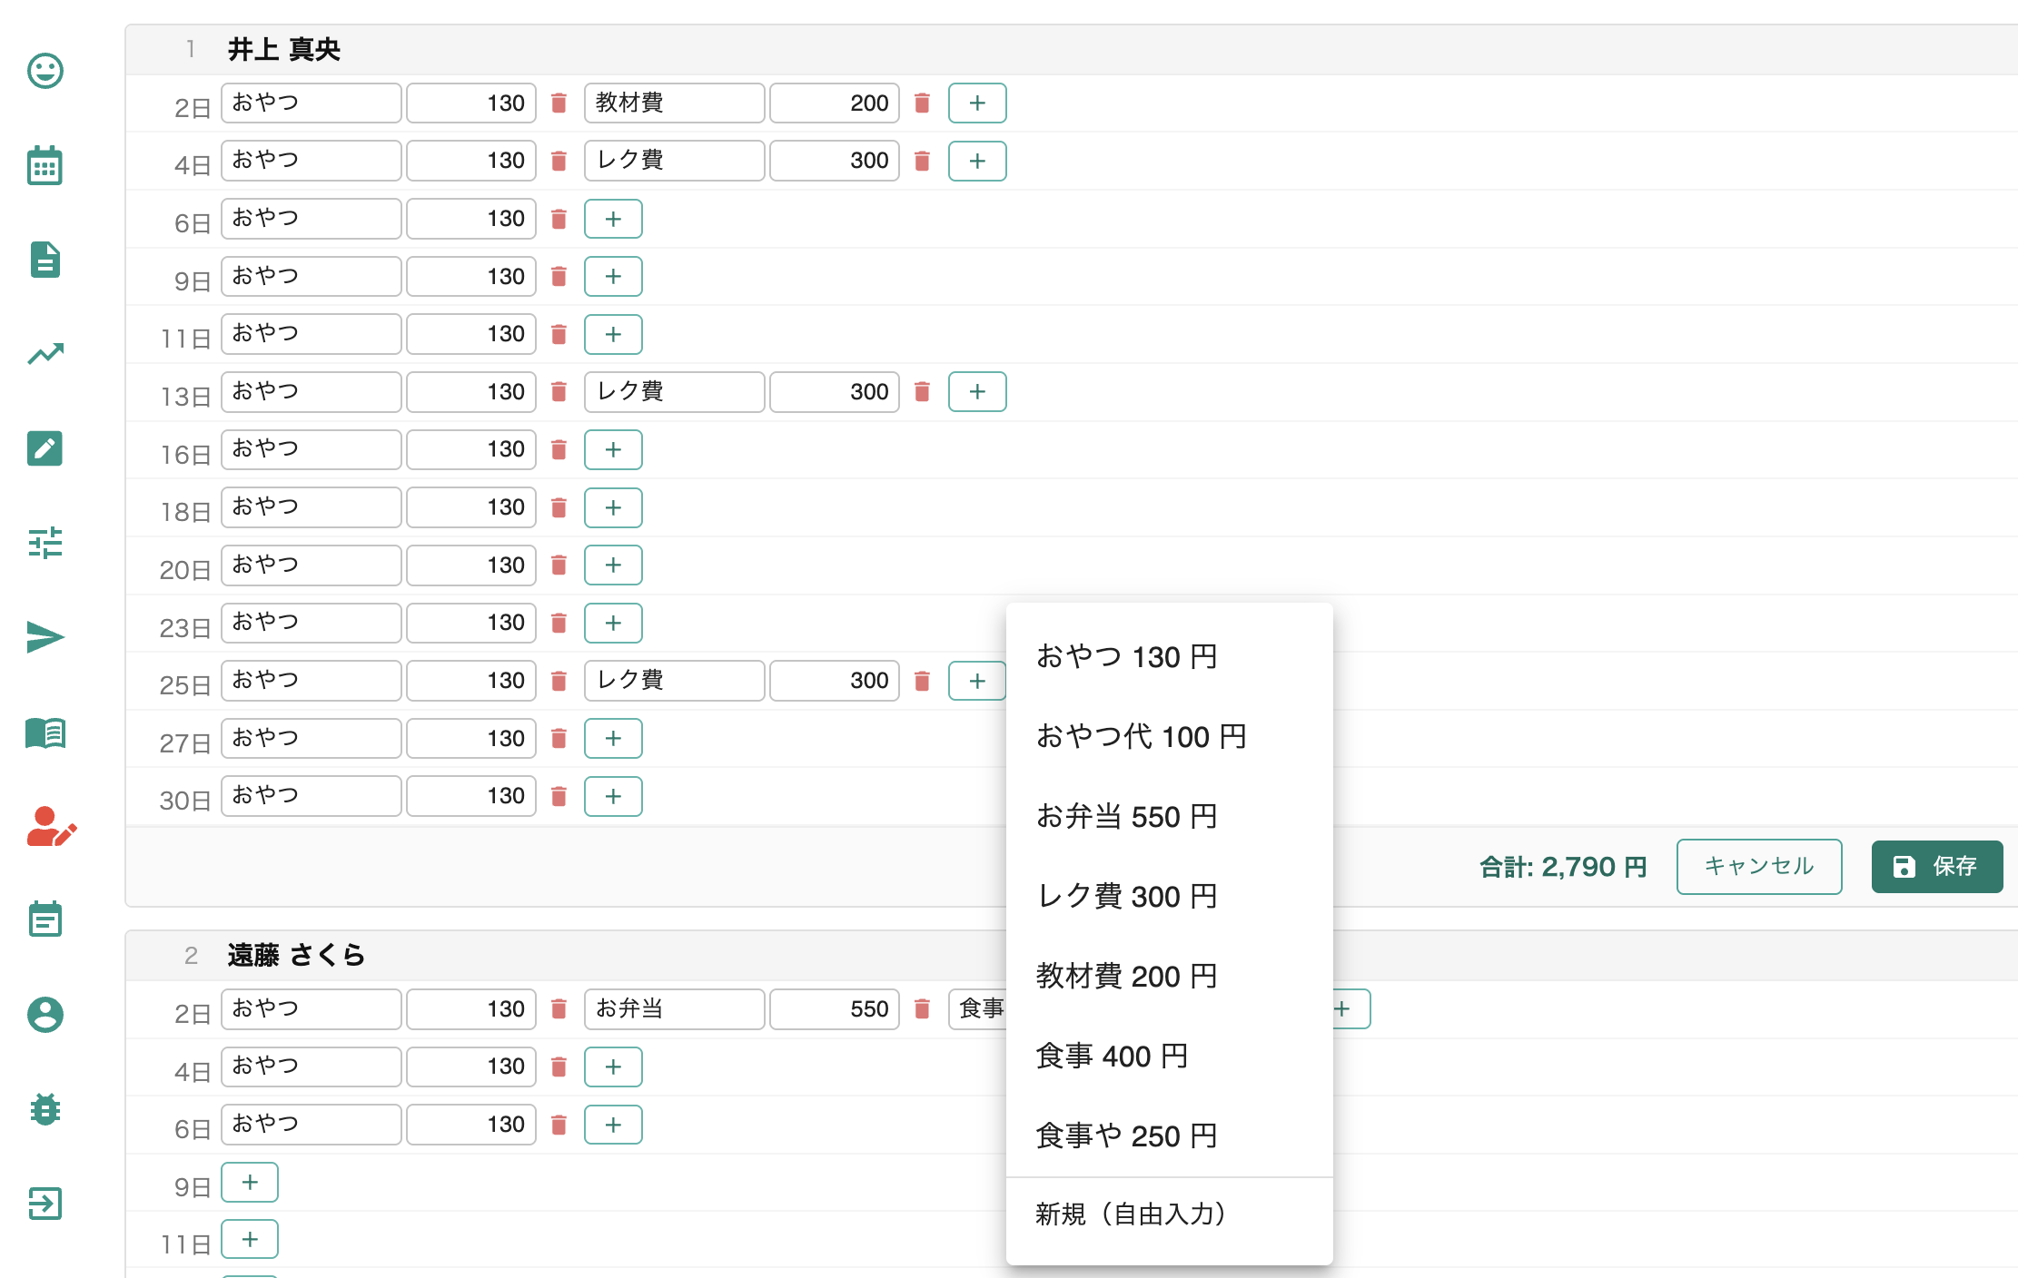Add an item on 9日 for 遠藤 さくら
Screen dimensions: 2018x1278
250,1183
